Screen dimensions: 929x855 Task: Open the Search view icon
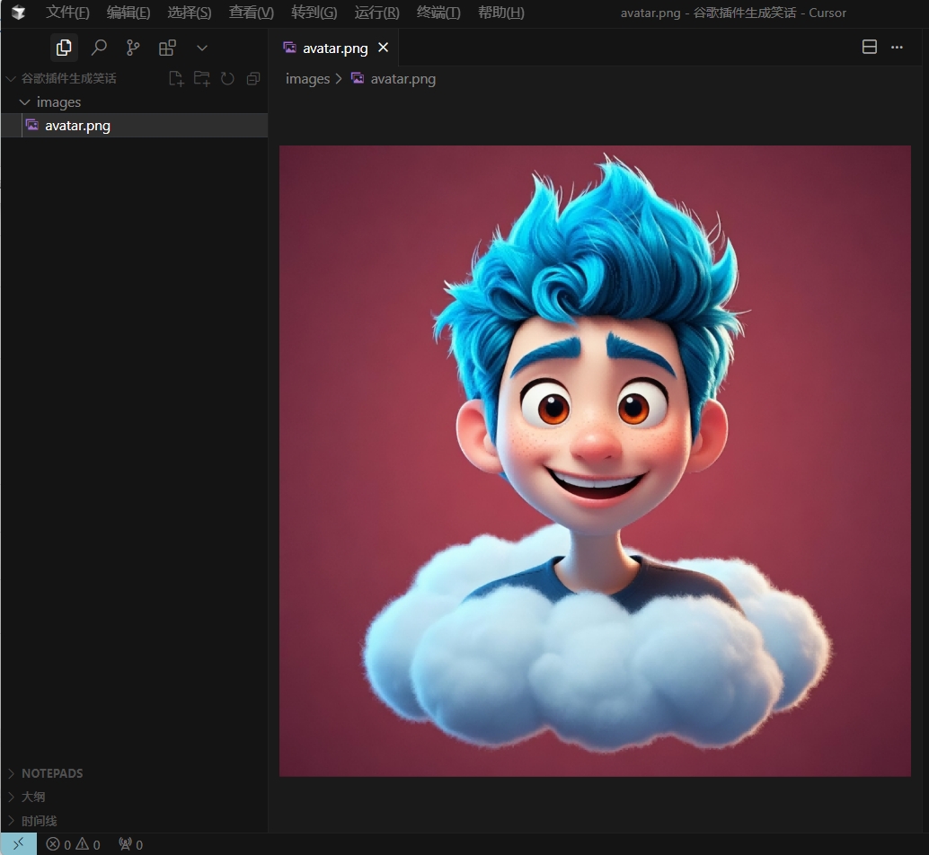pyautogui.click(x=99, y=48)
